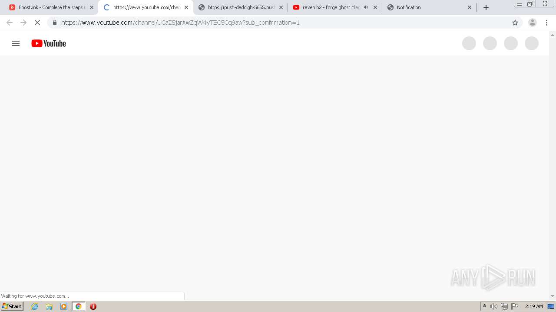
Task: Open Chrome profile avatar menu
Action: (533, 23)
